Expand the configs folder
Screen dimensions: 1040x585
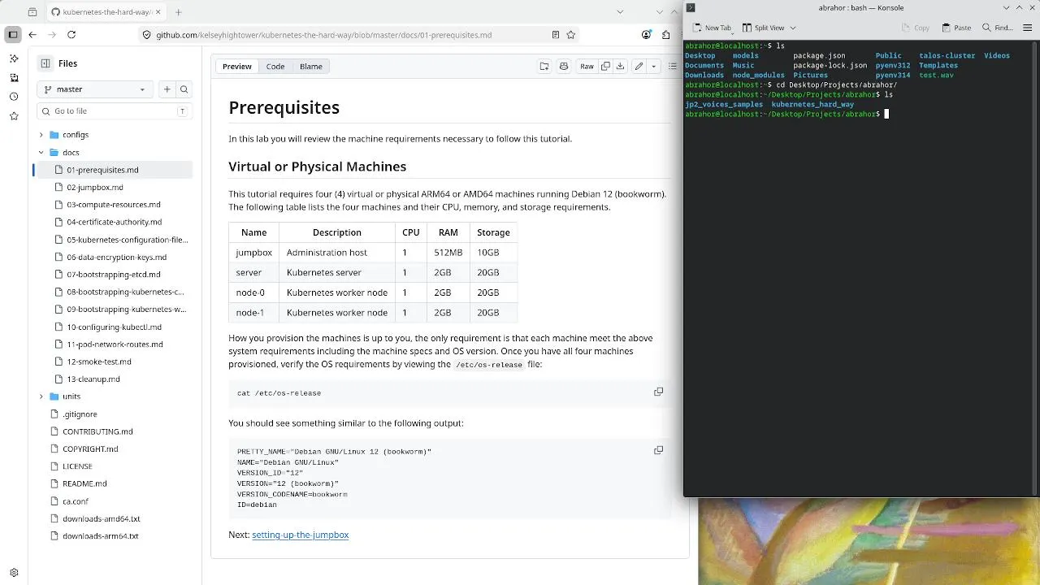point(41,135)
